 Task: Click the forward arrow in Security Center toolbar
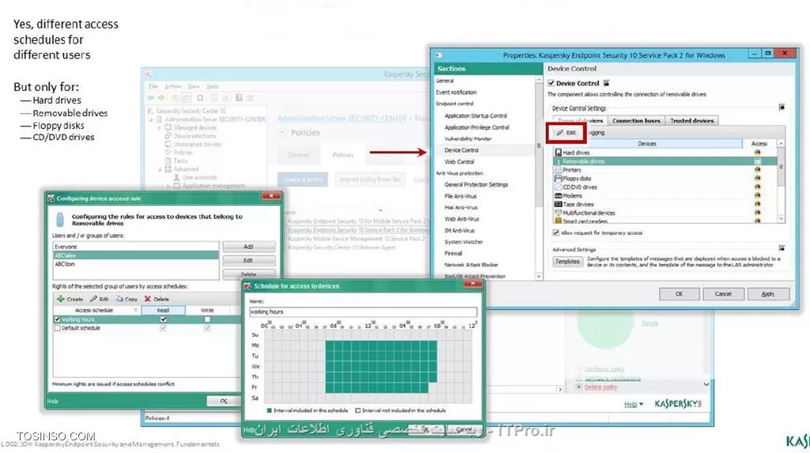tap(161, 98)
